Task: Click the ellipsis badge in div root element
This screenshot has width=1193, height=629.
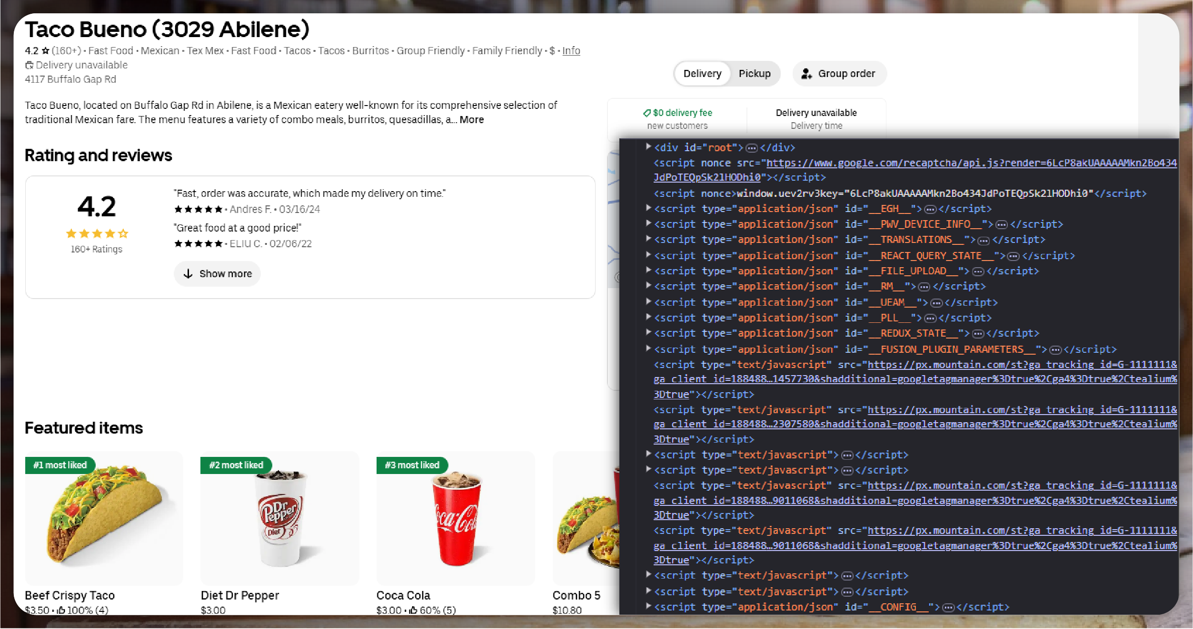Action: point(751,148)
